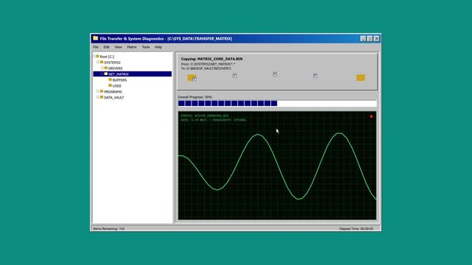The image size is (472, 265).
Task: Open the View menu
Action: [x=118, y=47]
